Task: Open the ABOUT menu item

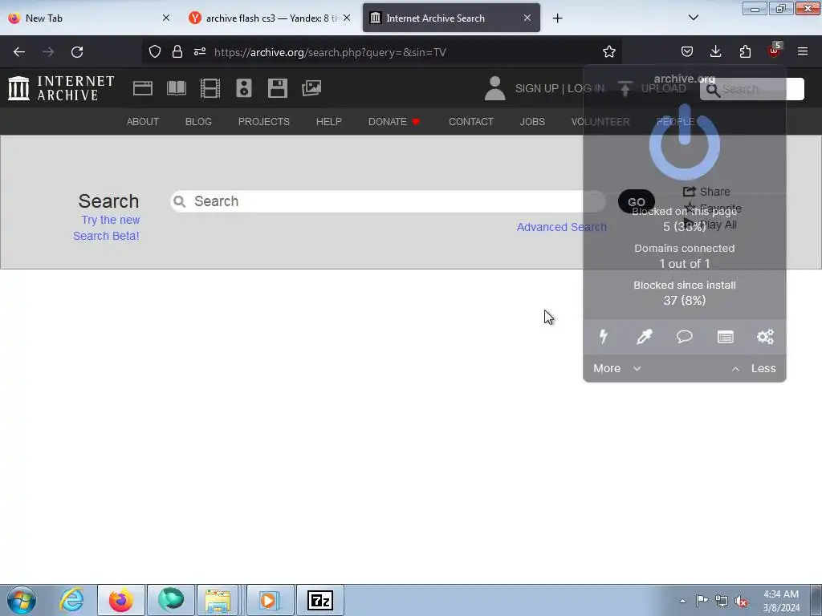Action: 143,122
